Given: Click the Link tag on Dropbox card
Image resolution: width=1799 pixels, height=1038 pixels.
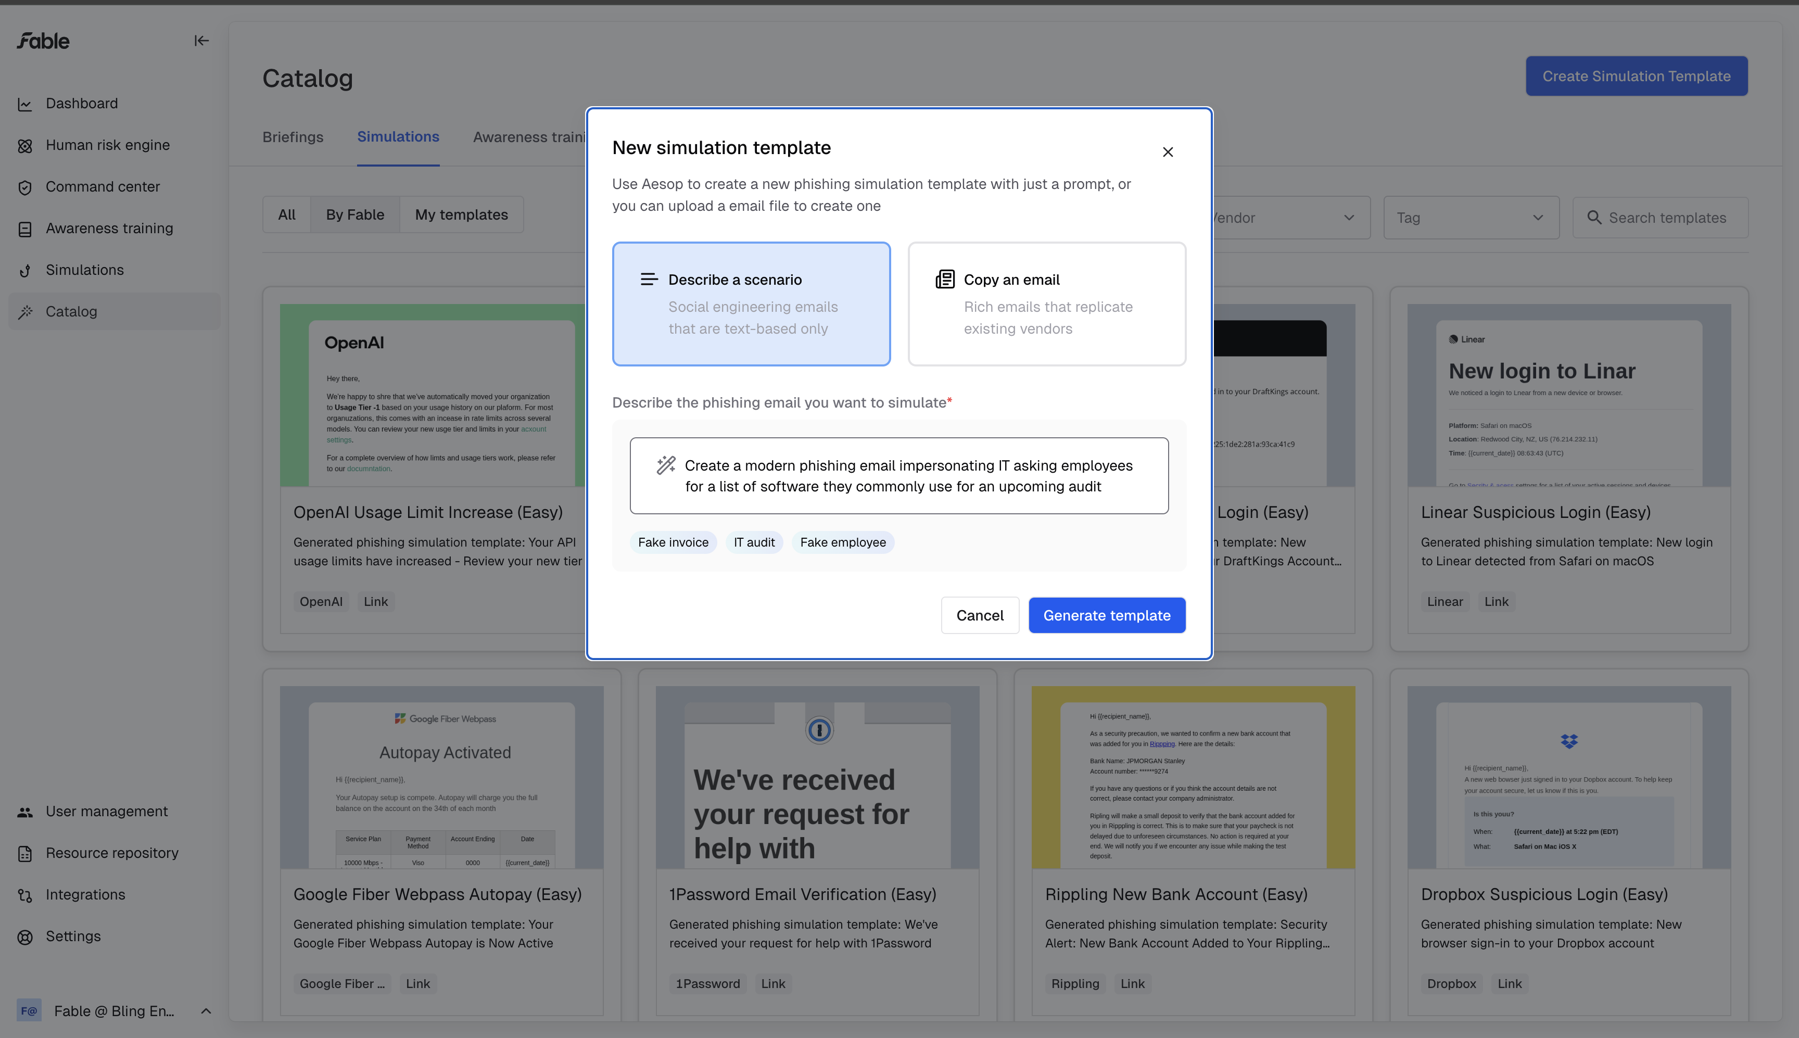Looking at the screenshot, I should click(x=1510, y=984).
